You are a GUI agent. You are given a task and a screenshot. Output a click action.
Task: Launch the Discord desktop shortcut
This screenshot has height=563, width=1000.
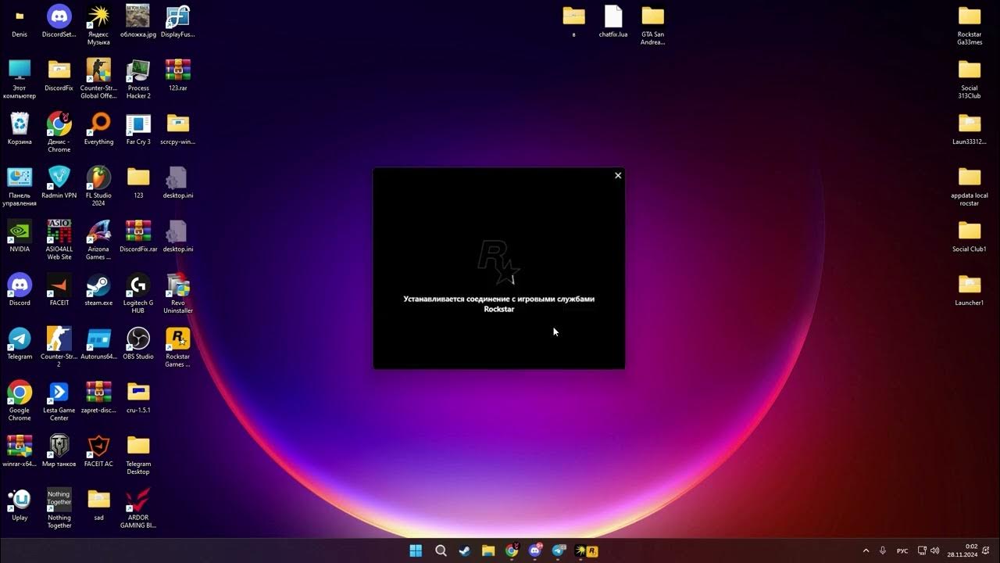pyautogui.click(x=20, y=289)
